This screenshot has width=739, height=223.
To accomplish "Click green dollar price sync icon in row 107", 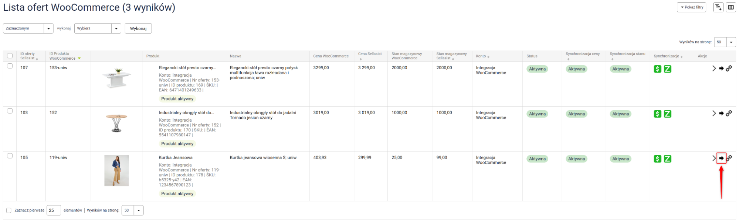I will pos(657,69).
